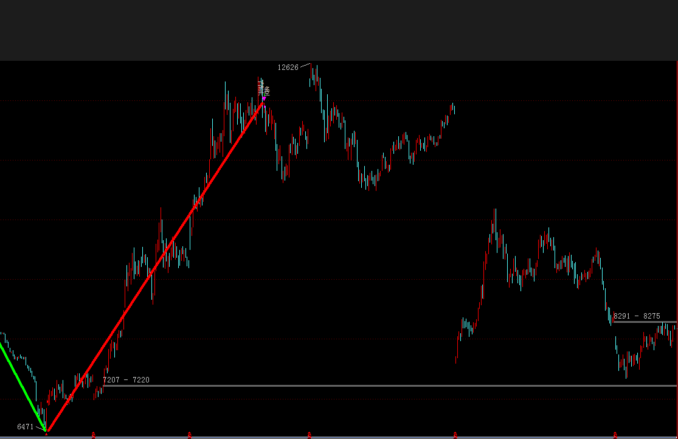Click the third red marker from left on the bottom axis
The height and width of the screenshot is (439, 678).
pyautogui.click(x=190, y=435)
